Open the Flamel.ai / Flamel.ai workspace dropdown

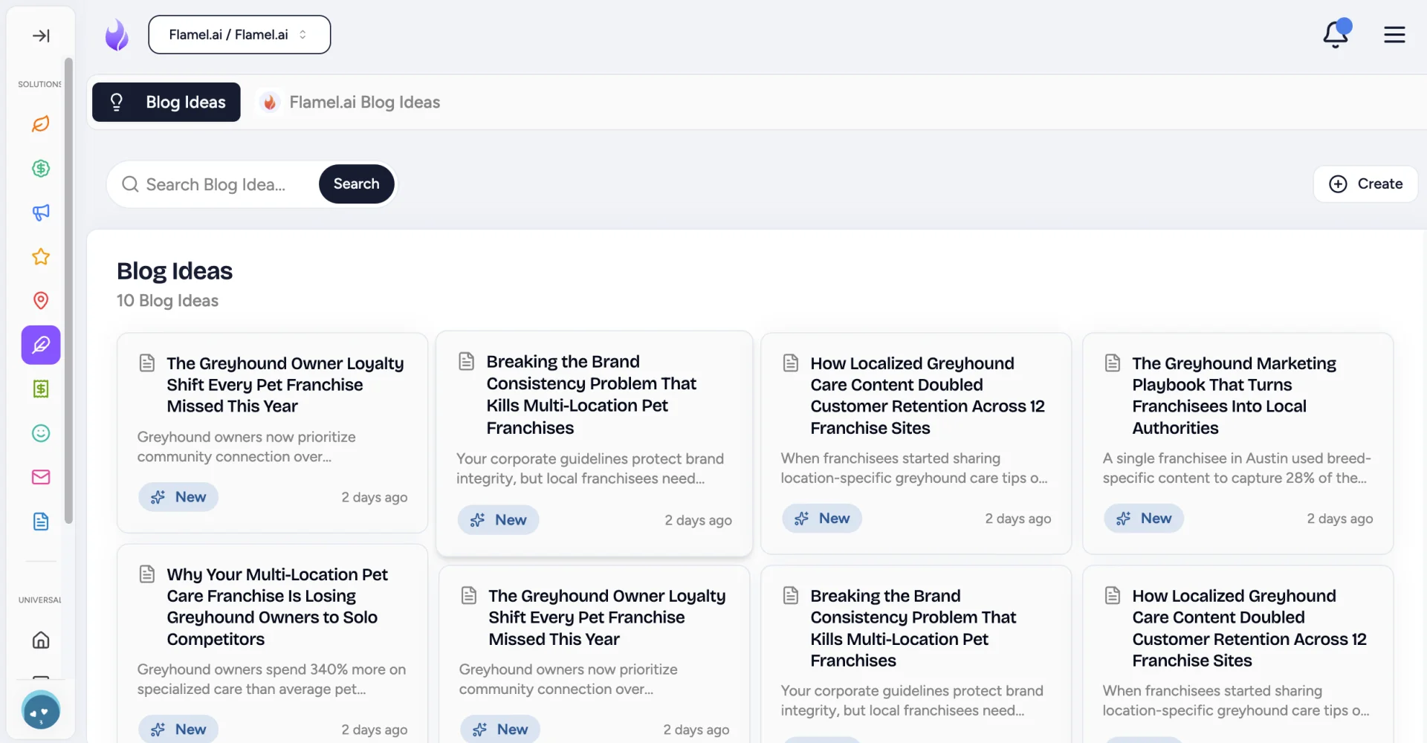[x=239, y=35]
